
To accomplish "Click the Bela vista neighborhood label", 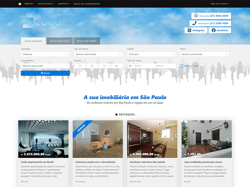I will (24, 181).
